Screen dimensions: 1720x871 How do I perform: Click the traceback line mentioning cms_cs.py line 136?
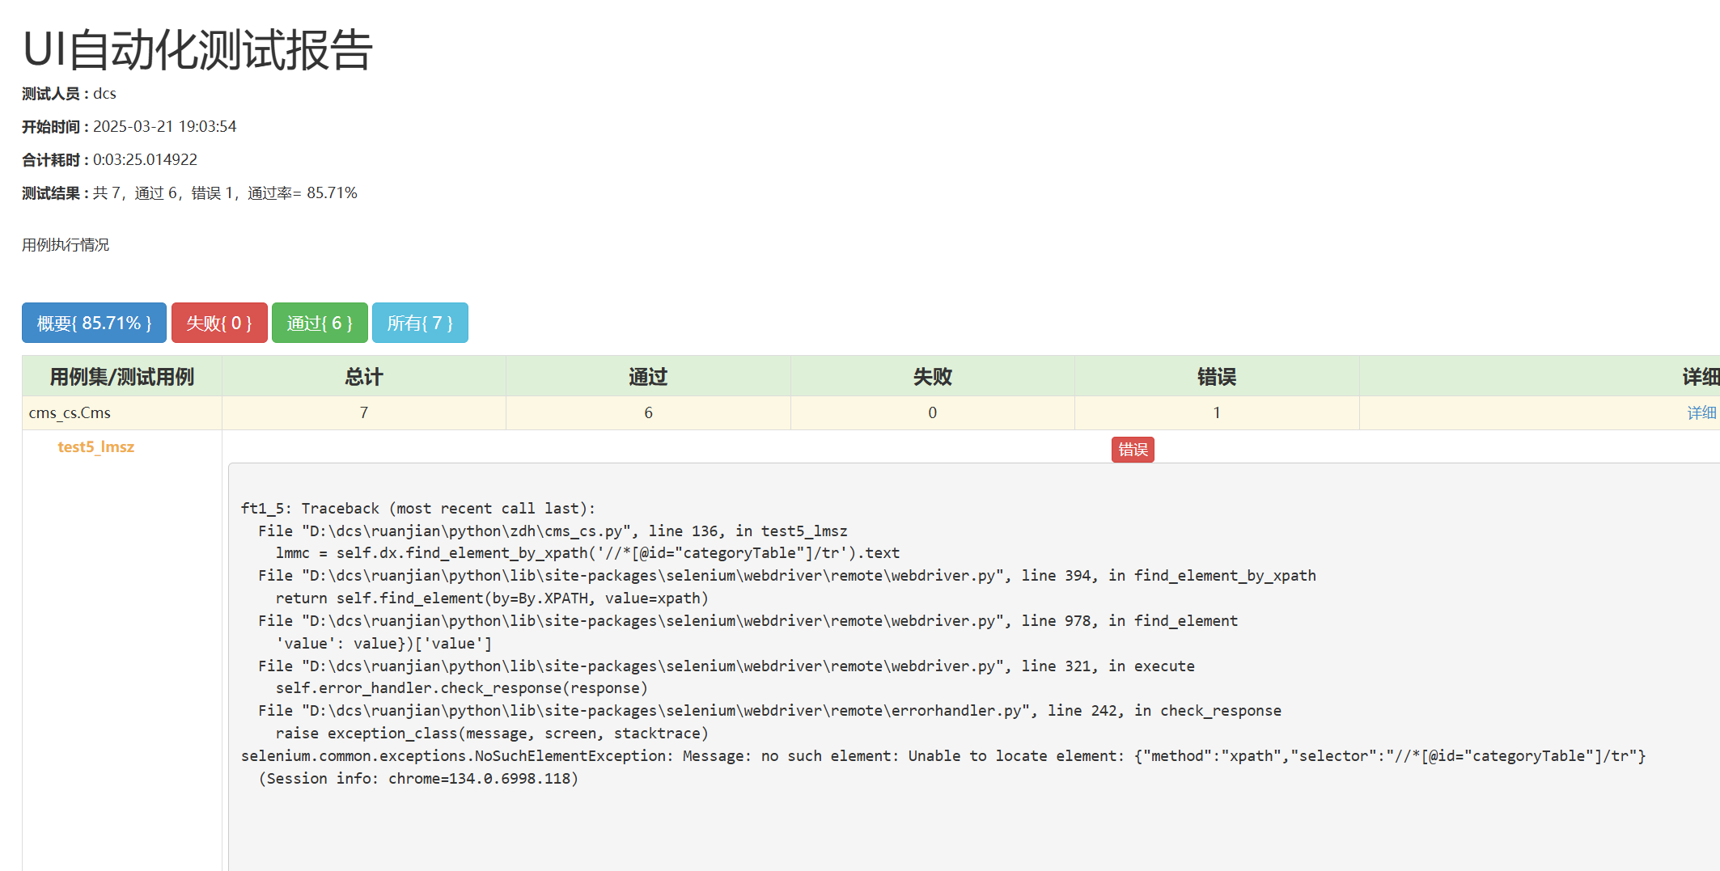click(553, 531)
